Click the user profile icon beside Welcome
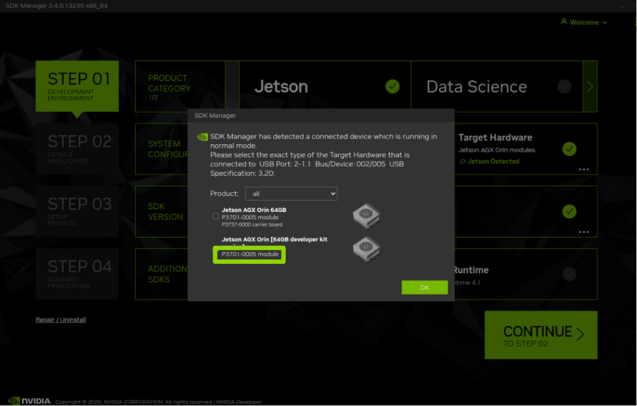This screenshot has width=637, height=406. tap(564, 22)
